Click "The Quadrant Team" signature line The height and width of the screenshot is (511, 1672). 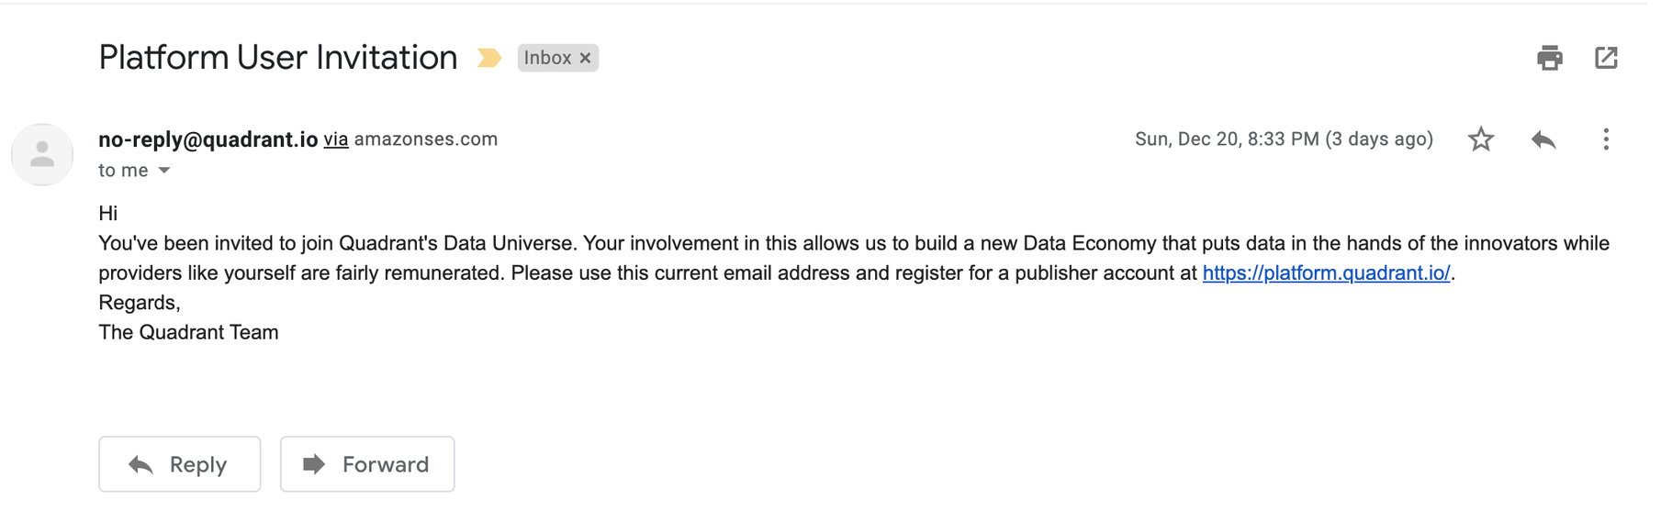pyautogui.click(x=188, y=332)
